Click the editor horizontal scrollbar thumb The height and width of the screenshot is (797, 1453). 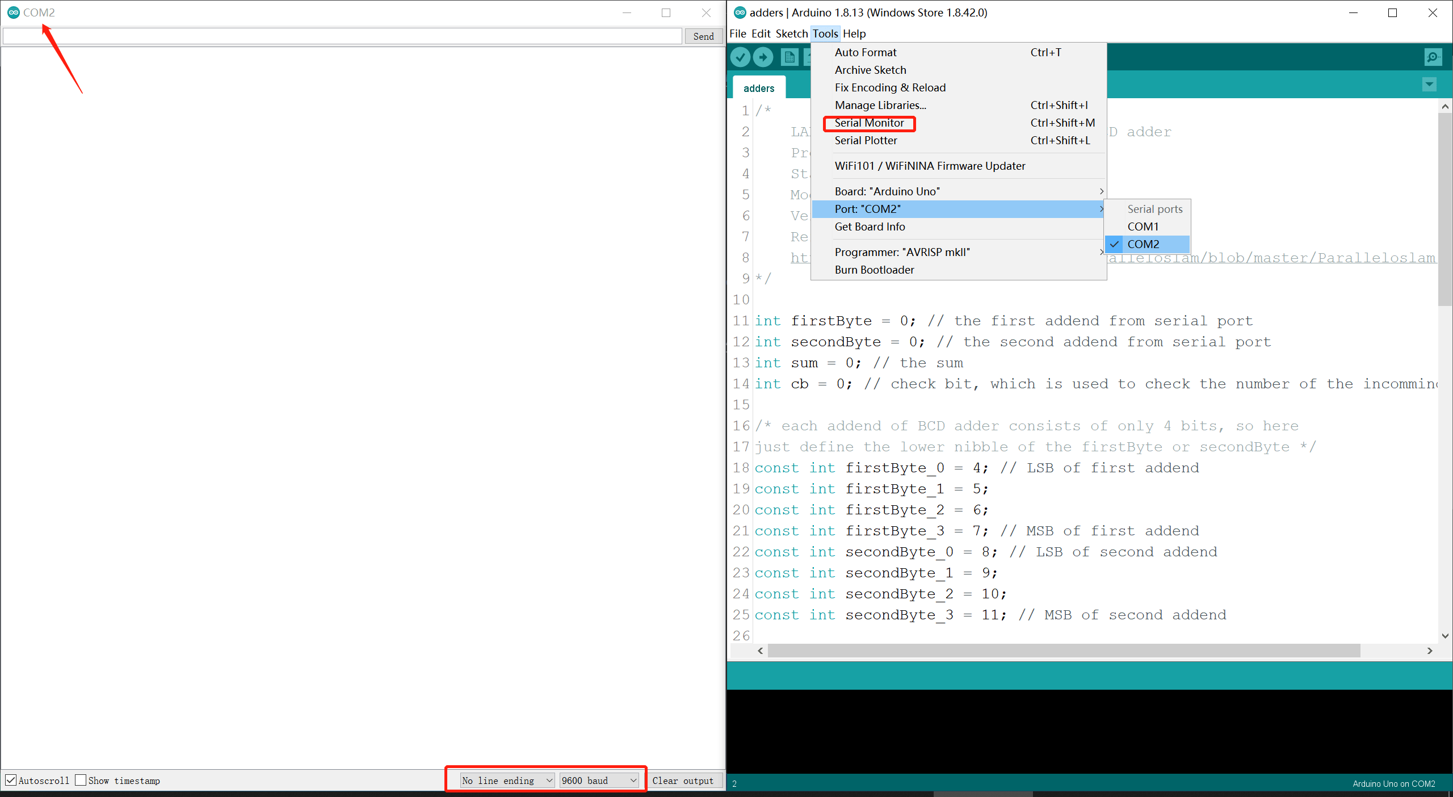coord(1064,651)
